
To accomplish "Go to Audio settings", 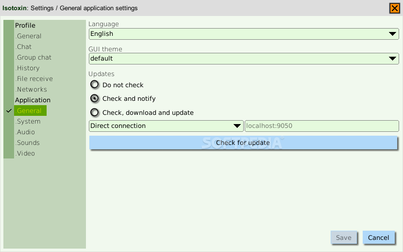I will coord(25,132).
